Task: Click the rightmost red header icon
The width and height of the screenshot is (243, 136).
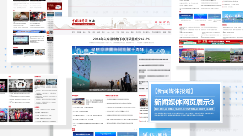Action: pyautogui.click(x=168, y=22)
